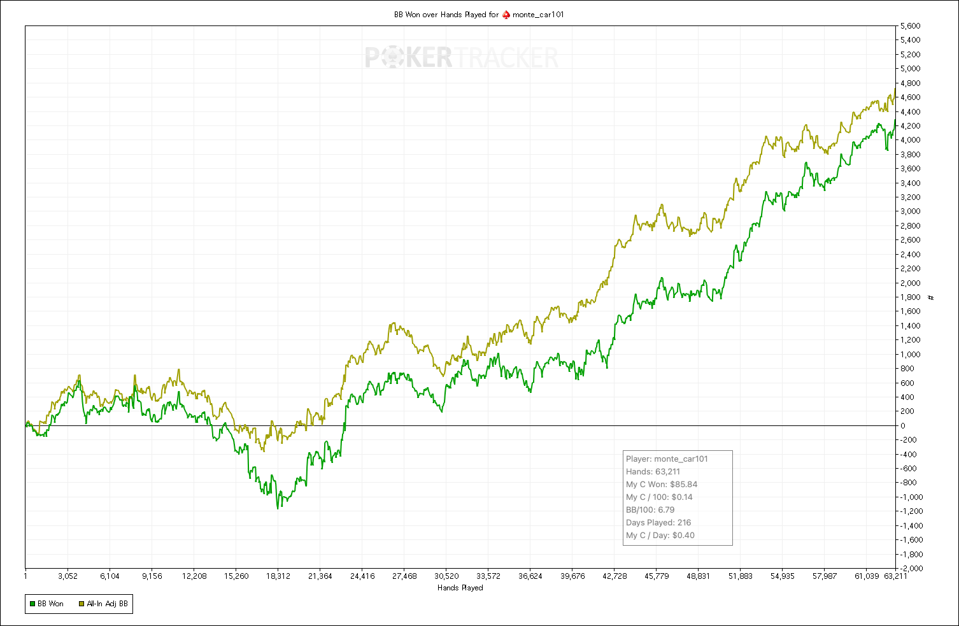Viewport: 959px width, 626px height.
Task: Click 'Days Played: 216' in the stats box
Action: [658, 523]
